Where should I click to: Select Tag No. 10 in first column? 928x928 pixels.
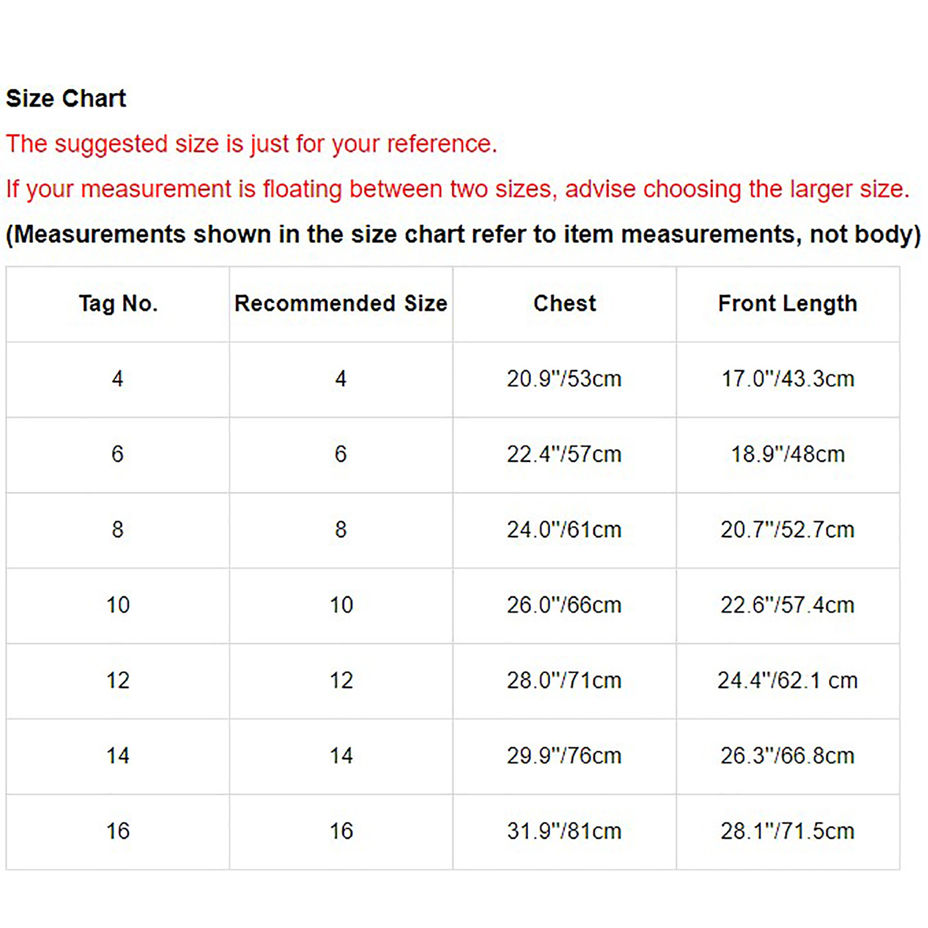tap(118, 605)
